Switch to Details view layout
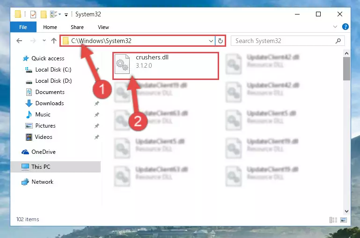 (x=333, y=220)
